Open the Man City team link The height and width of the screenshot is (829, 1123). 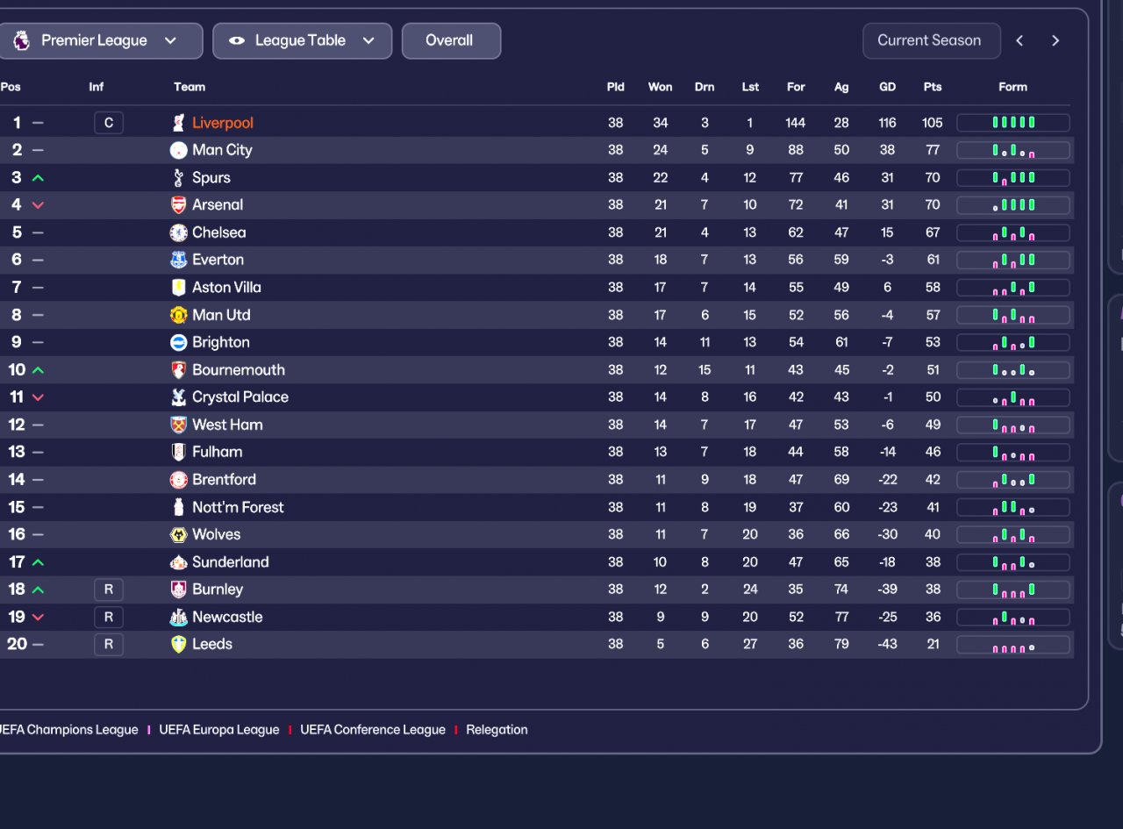pyautogui.click(x=222, y=150)
